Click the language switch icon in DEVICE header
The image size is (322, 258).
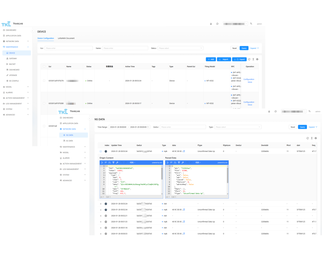(251, 24)
